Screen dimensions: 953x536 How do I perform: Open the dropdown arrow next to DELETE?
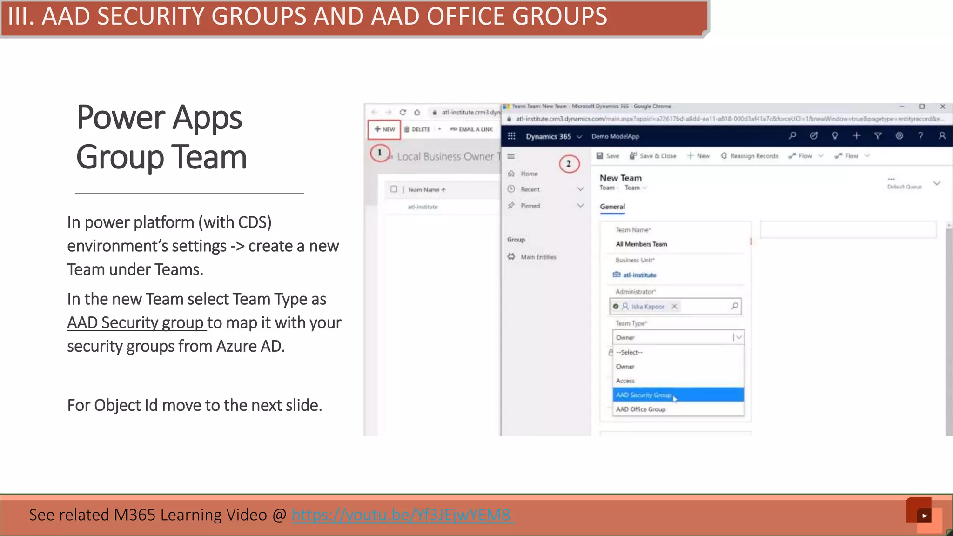point(439,129)
